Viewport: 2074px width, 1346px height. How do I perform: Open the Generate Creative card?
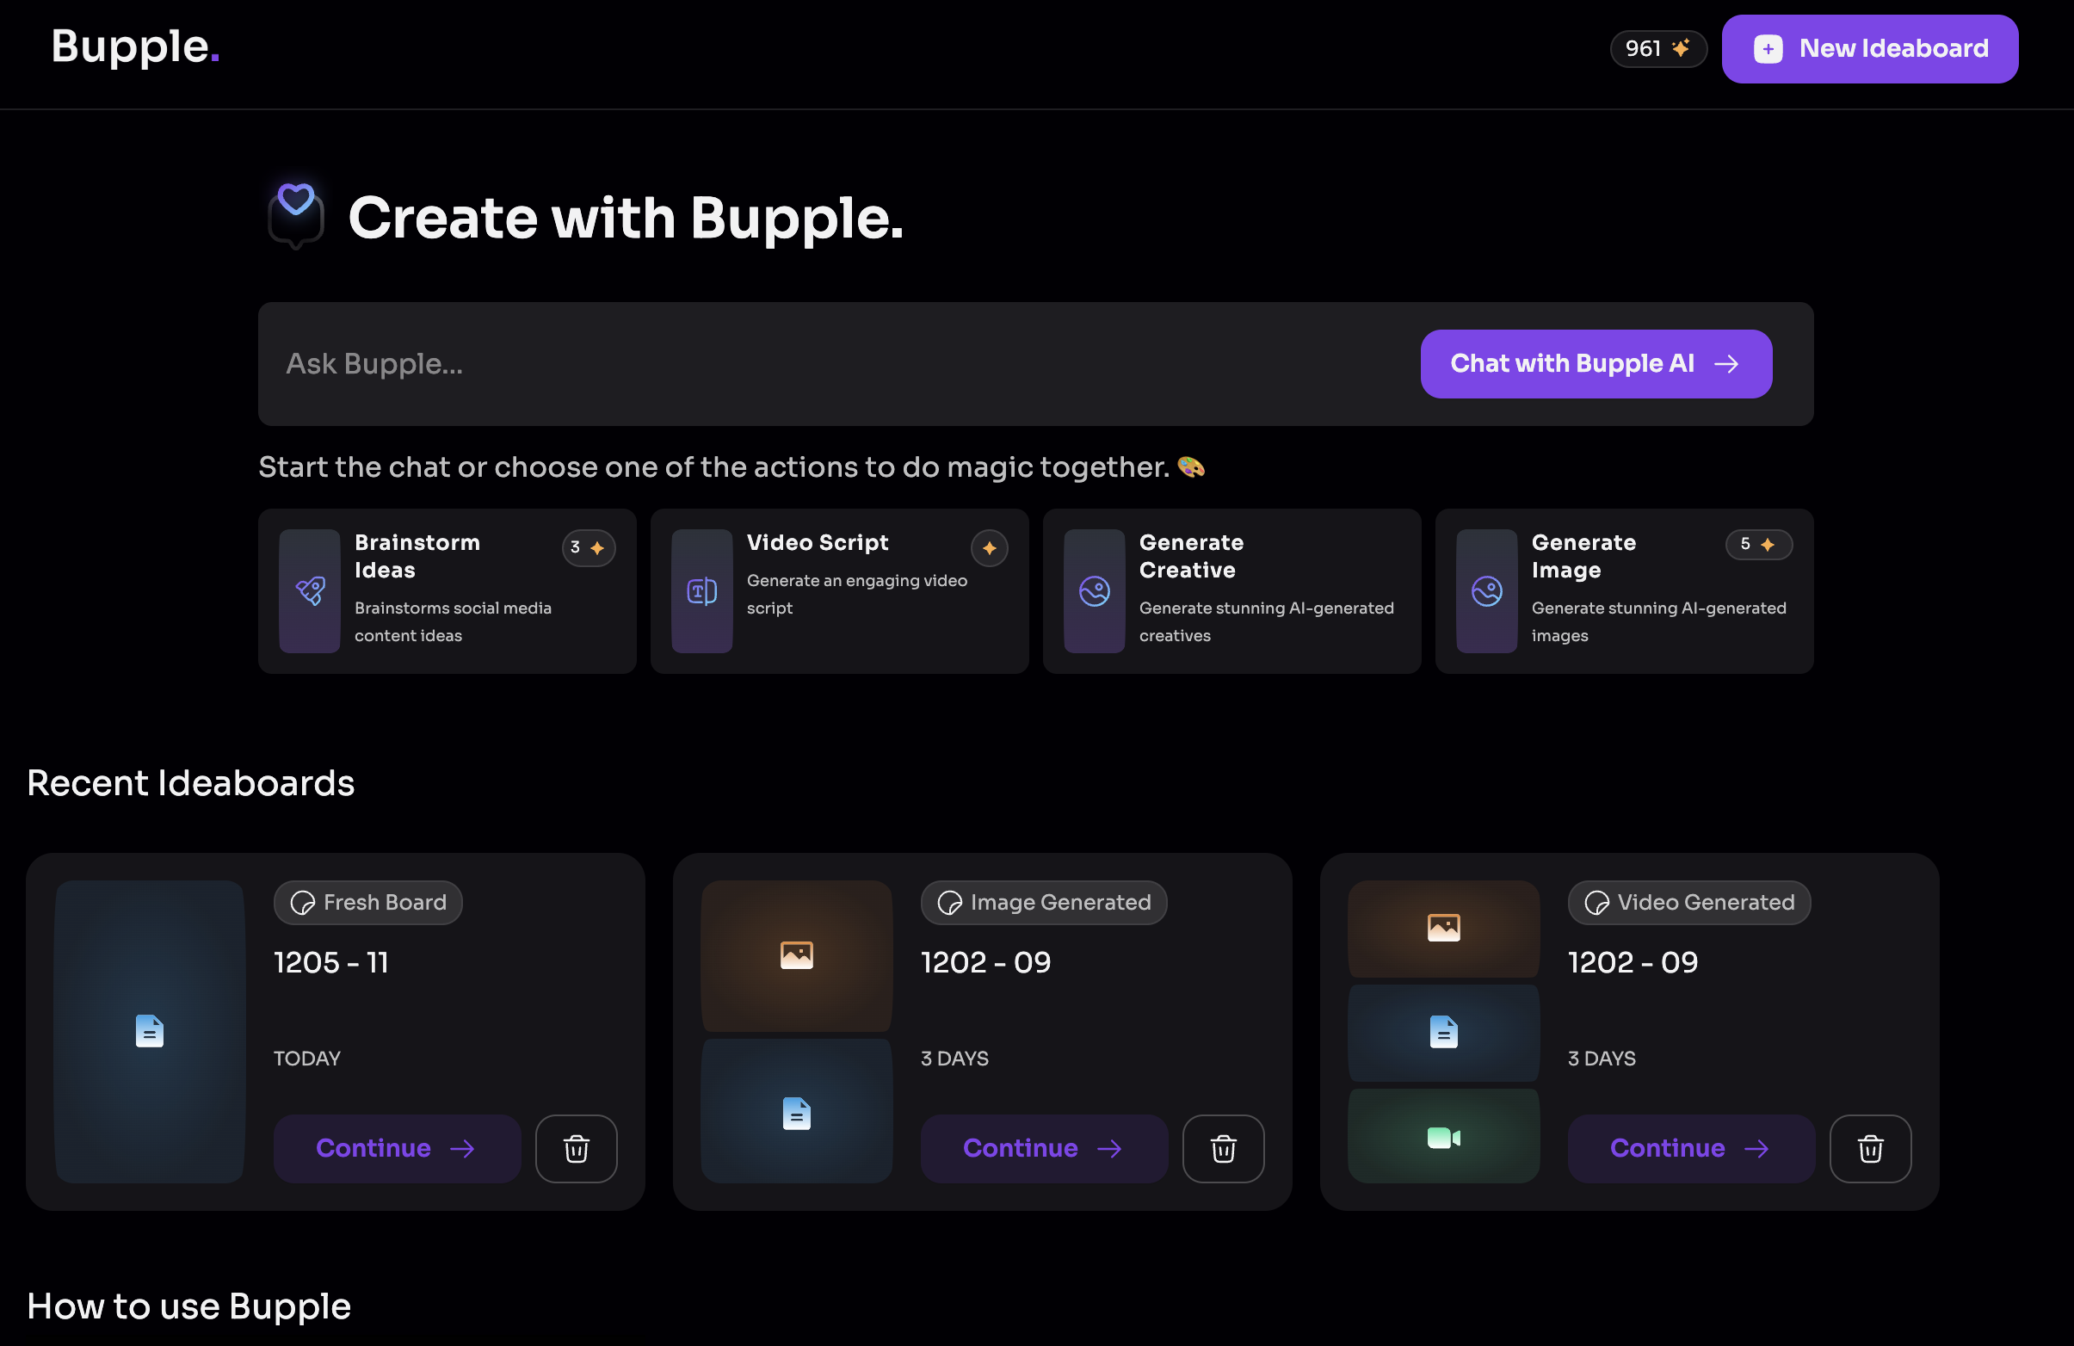1231,590
